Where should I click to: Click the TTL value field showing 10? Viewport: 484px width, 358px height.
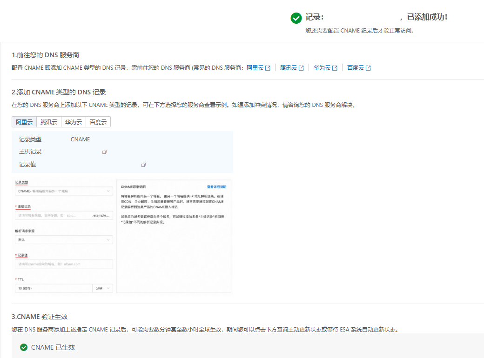(54, 288)
